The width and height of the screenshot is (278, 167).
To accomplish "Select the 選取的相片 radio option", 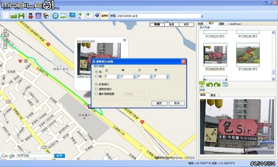I will [96, 89].
